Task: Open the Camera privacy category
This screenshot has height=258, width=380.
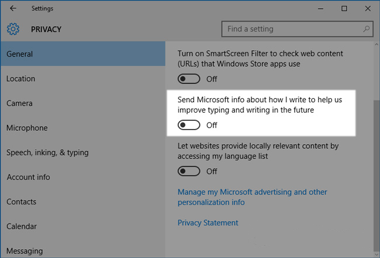Action: click(x=83, y=103)
